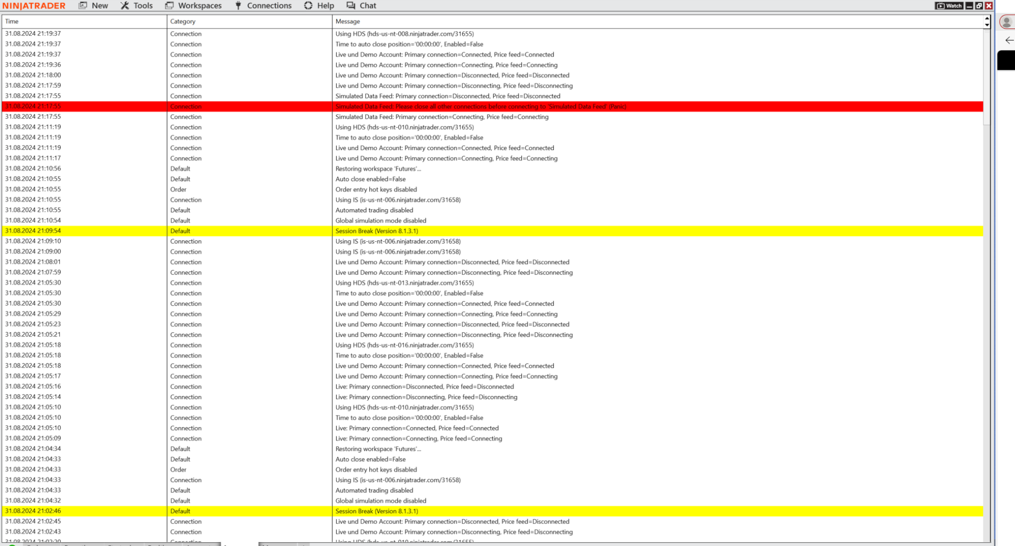Minimize the NinjaTrader window
Image resolution: width=1015 pixels, height=546 pixels.
pyautogui.click(x=969, y=6)
